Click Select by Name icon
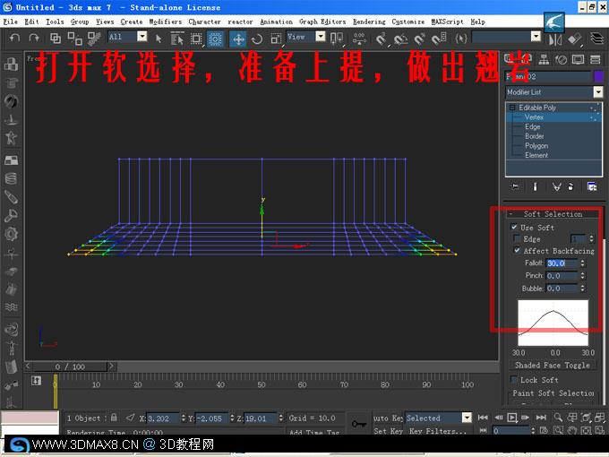 pyautogui.click(x=177, y=39)
